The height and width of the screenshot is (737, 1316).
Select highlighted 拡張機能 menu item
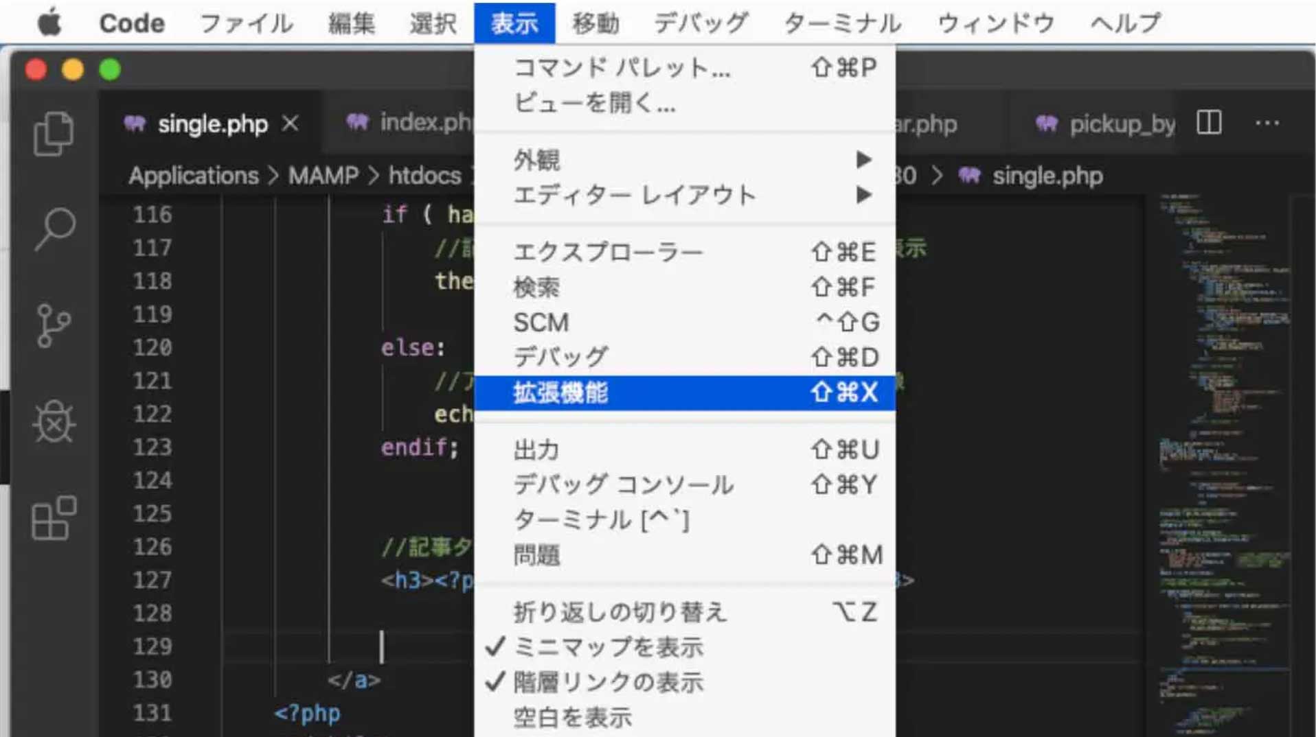[x=685, y=393]
